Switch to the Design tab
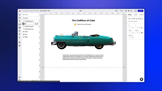This screenshot has width=162, height=91. pyautogui.click(x=130, y=15)
